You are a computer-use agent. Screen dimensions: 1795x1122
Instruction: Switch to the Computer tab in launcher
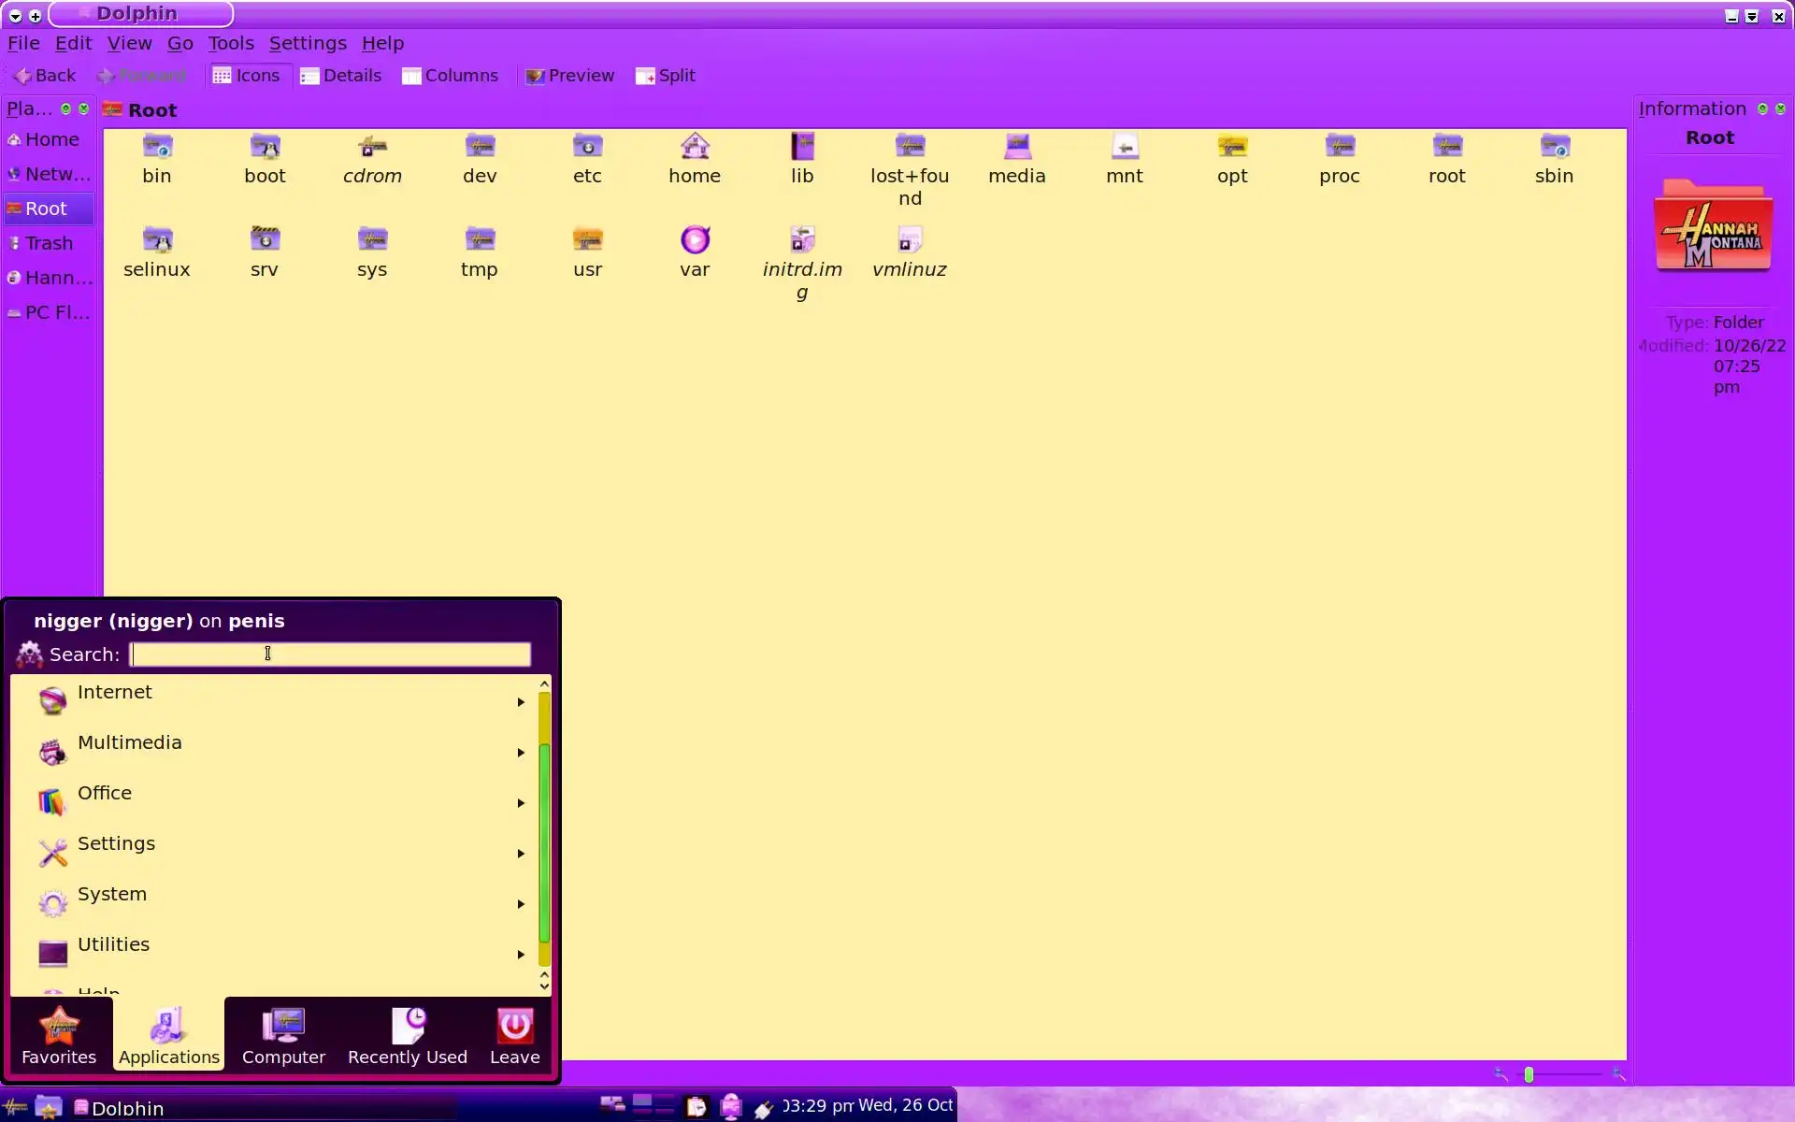point(283,1035)
